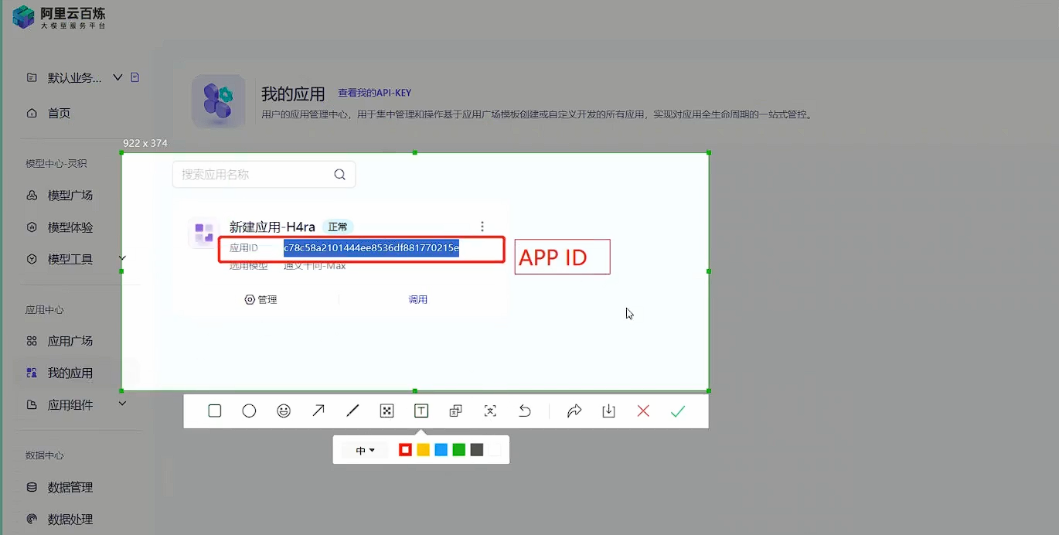This screenshot has height=535, width=1059.
Task: Click the text recognition OCR icon
Action: coord(490,411)
